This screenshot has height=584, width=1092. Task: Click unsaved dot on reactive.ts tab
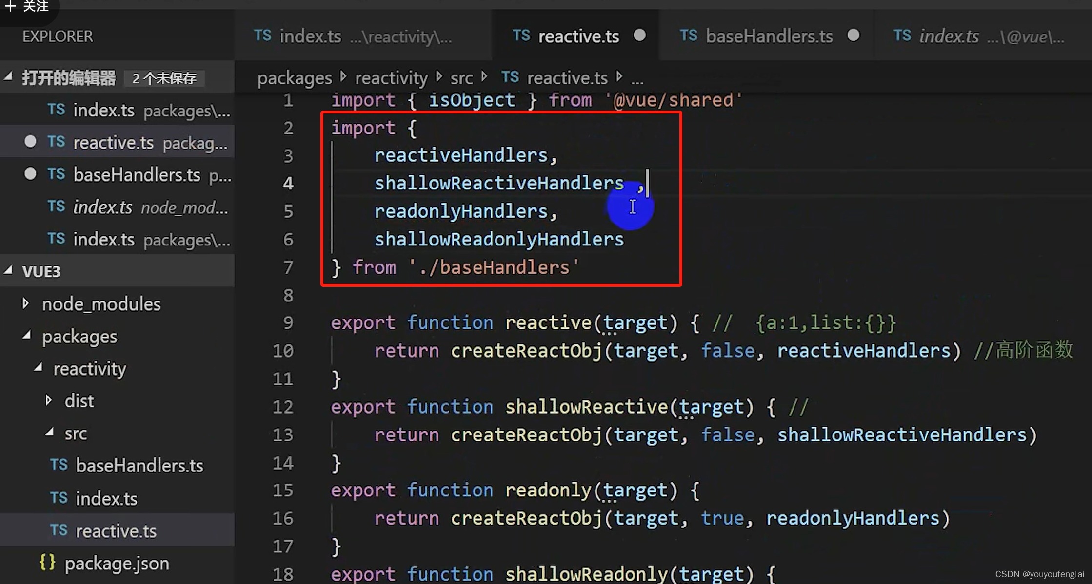[639, 36]
